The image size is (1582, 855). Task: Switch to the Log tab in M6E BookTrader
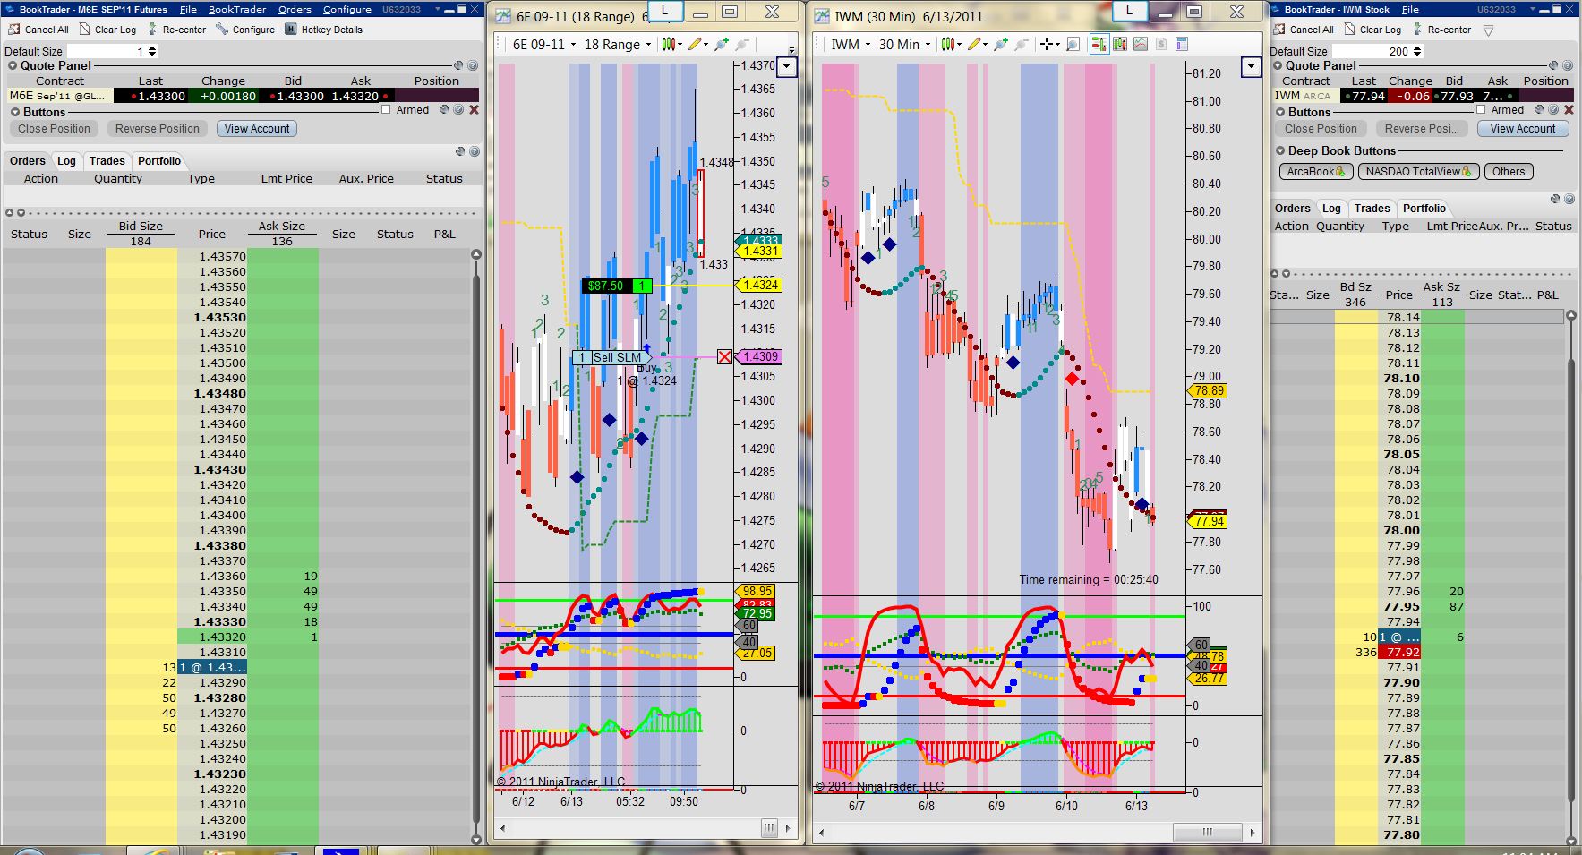[x=67, y=161]
